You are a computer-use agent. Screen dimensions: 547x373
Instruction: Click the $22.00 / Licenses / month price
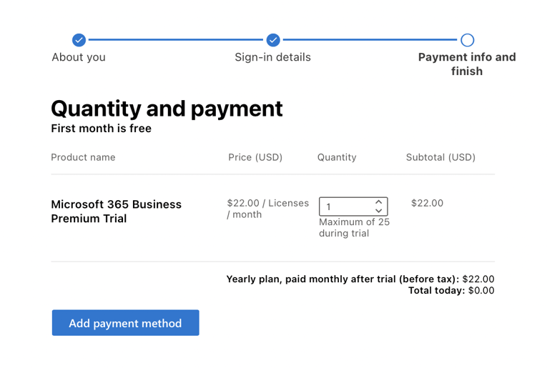pos(268,209)
